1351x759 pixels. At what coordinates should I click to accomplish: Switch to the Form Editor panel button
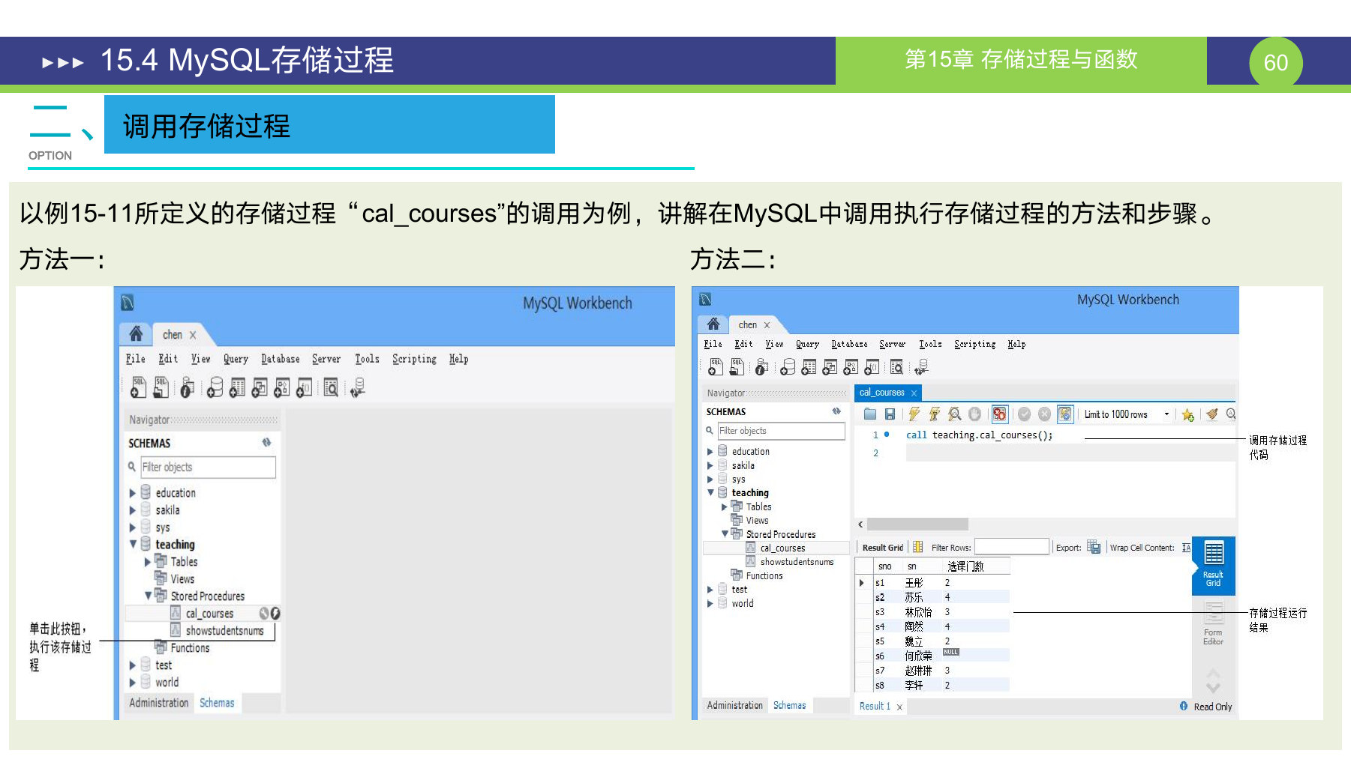tap(1213, 623)
